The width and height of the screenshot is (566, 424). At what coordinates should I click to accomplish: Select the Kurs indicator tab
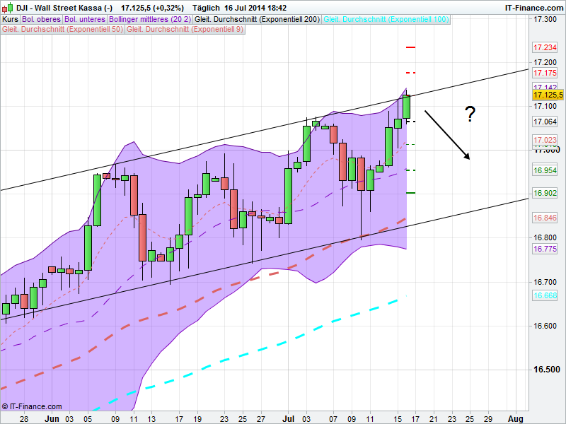(x=10, y=20)
